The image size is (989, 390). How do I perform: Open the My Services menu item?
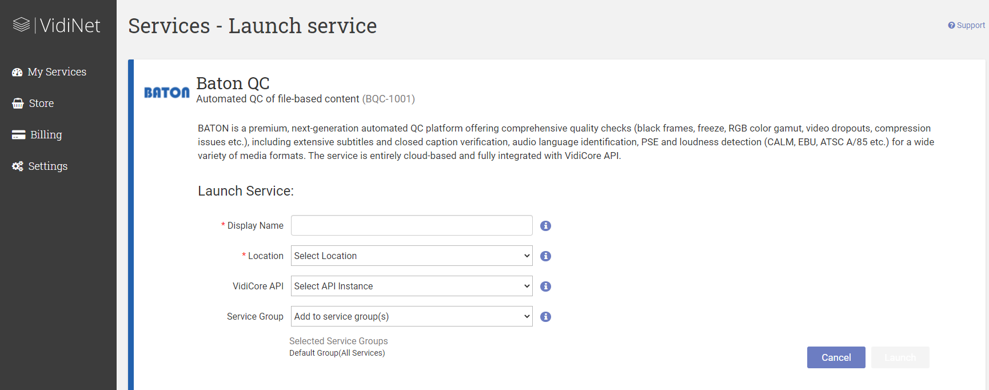click(x=57, y=72)
